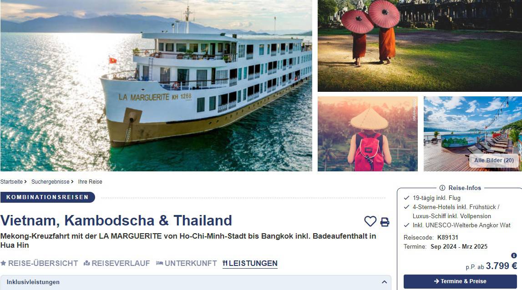Open monks with red umbrellas photo

coord(420,45)
